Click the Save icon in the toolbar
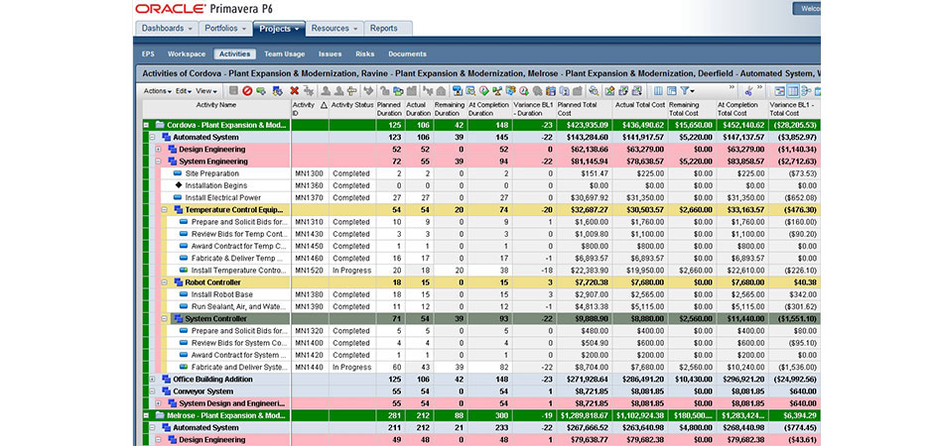The image size is (933, 446). 233,91
